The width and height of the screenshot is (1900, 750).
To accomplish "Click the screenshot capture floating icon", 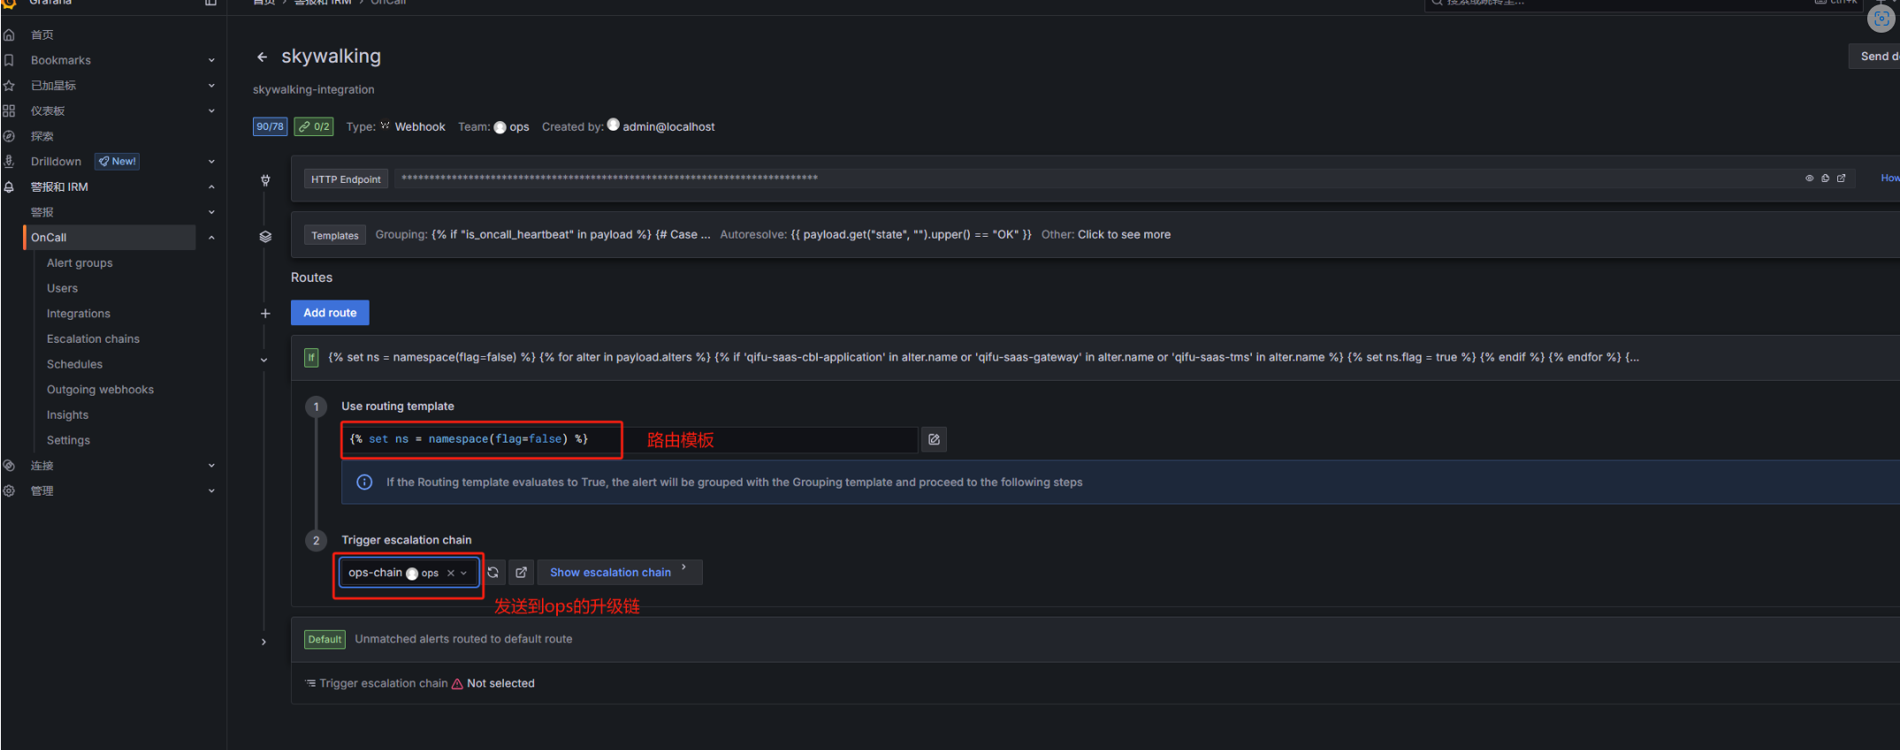I will [x=1881, y=19].
